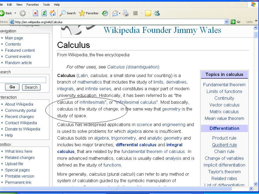Refresh the page with green arrows icon
Viewport: 259px width, 194px height.
click(x=44, y=13)
